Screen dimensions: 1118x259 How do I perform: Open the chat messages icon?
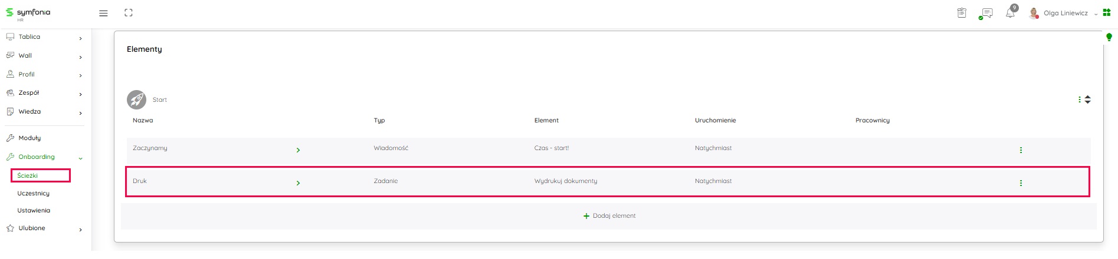point(986,13)
